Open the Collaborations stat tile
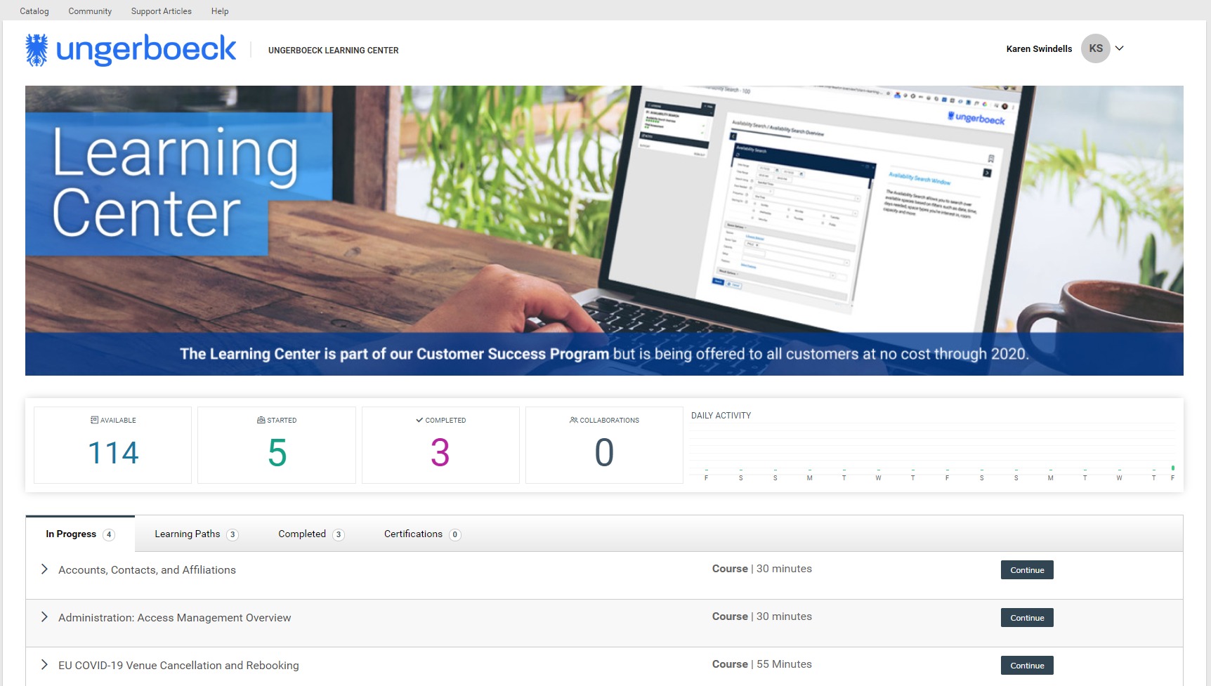The height and width of the screenshot is (686, 1211). (604, 445)
